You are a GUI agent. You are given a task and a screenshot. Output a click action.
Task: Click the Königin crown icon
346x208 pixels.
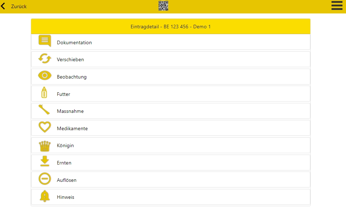(x=45, y=145)
